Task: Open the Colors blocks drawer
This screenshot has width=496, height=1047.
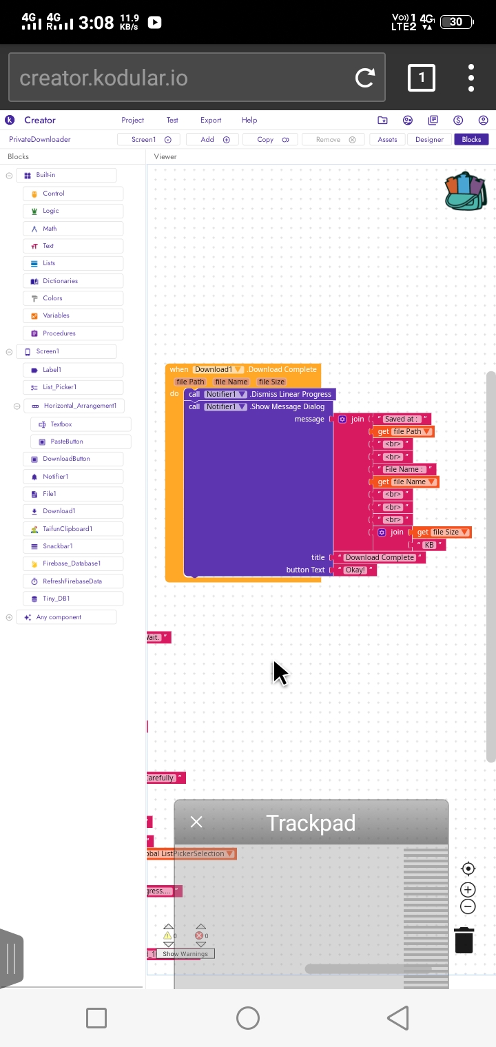Action: (73, 298)
